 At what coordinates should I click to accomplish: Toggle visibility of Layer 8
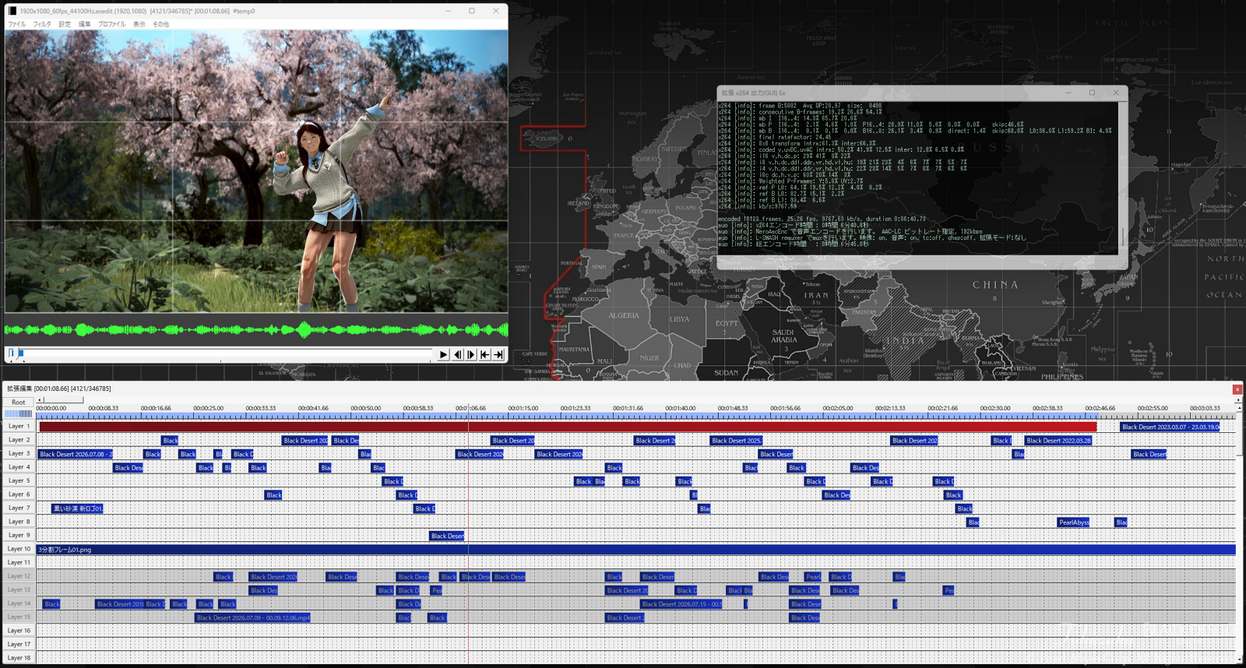(x=19, y=522)
